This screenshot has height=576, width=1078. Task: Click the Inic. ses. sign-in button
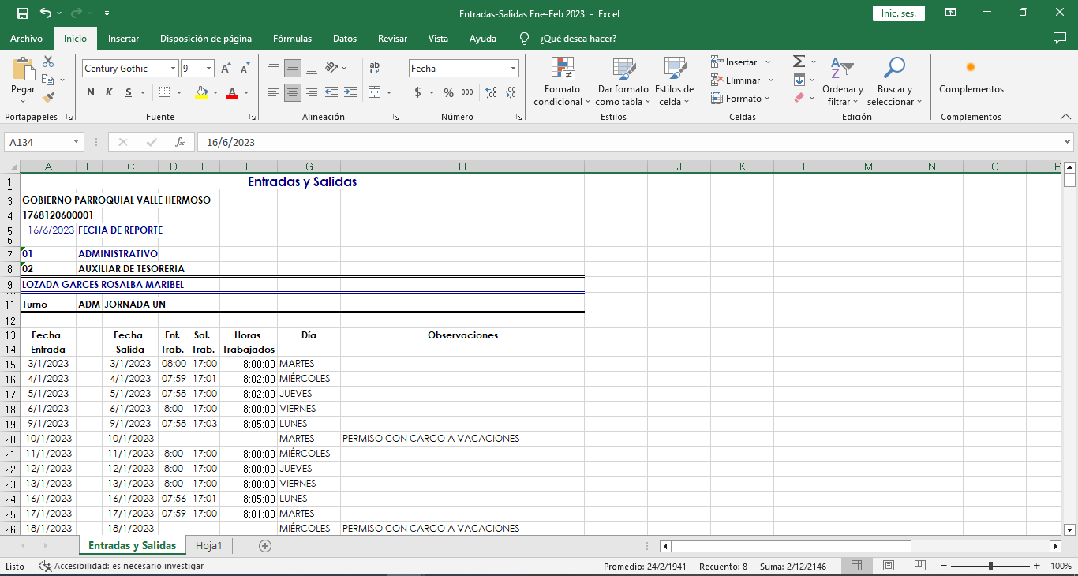[898, 13]
